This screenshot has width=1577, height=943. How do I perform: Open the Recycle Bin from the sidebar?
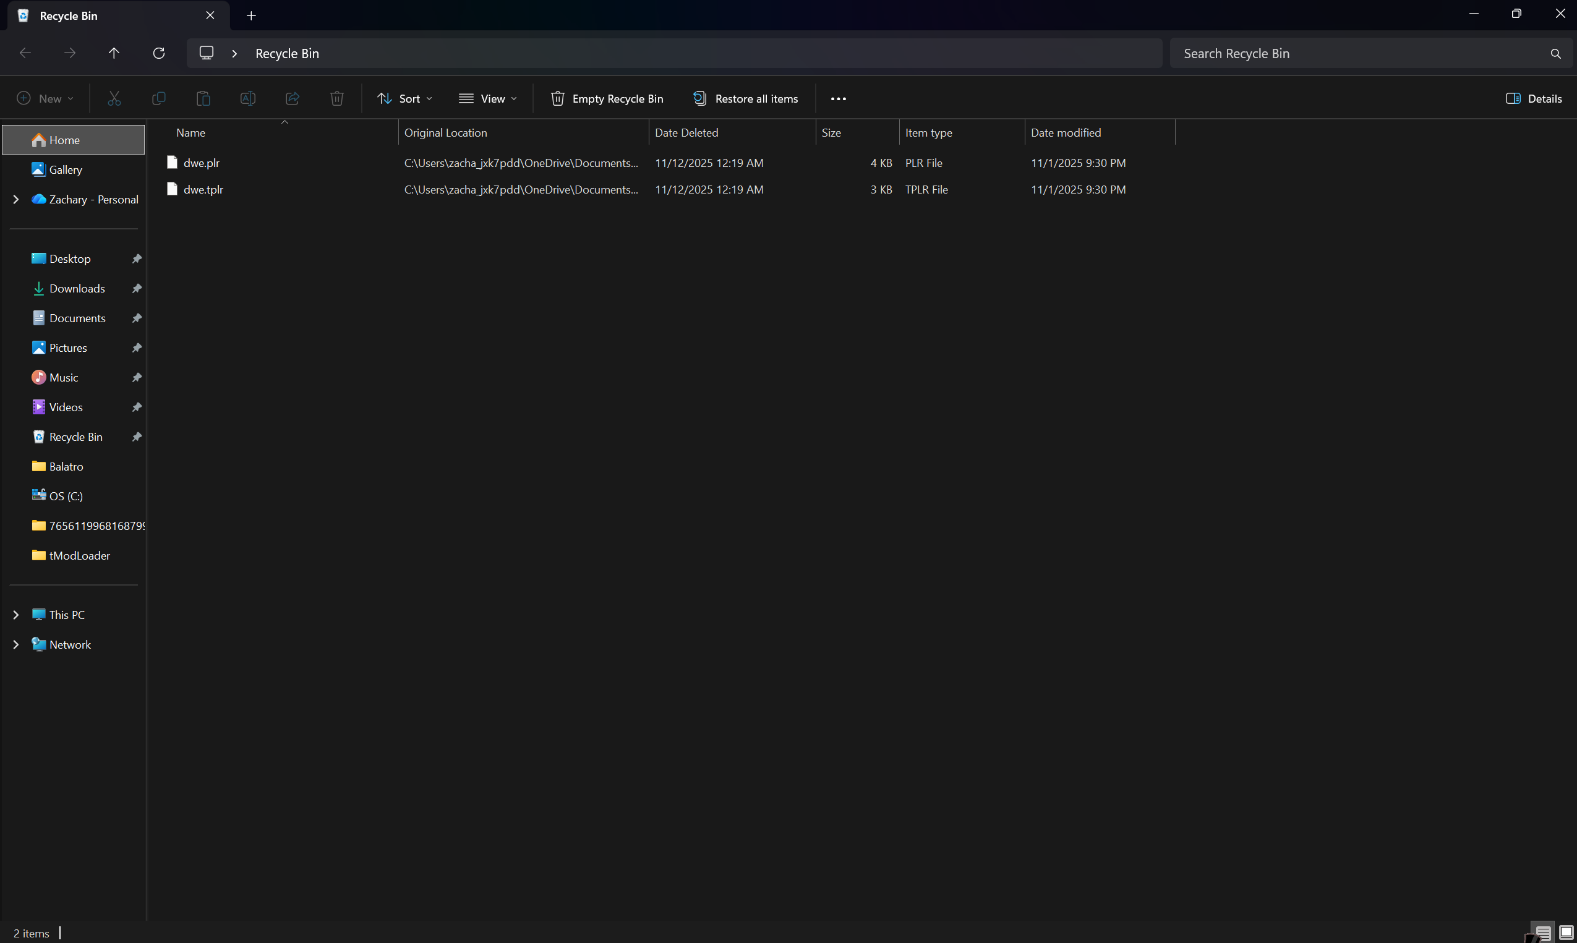pyautogui.click(x=75, y=437)
